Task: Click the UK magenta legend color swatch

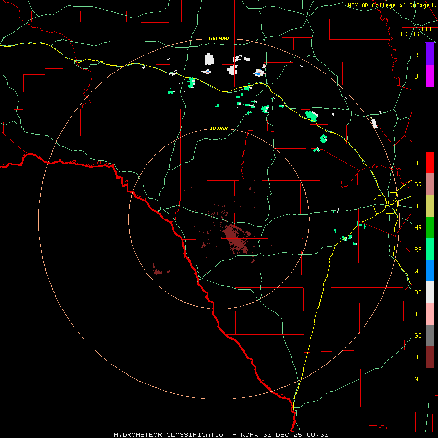Action: click(430, 76)
